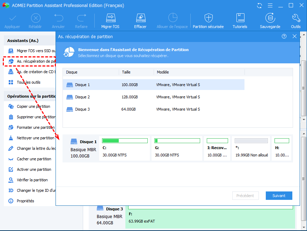This screenshot has width=307, height=231.
Task: Choose Activer une partition operation
Action: 30,169
